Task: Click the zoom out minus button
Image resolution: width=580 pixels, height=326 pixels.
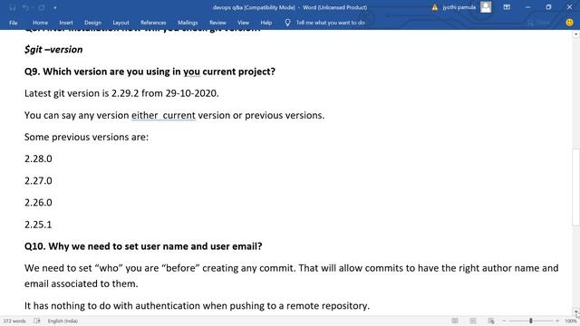Action: click(504, 321)
